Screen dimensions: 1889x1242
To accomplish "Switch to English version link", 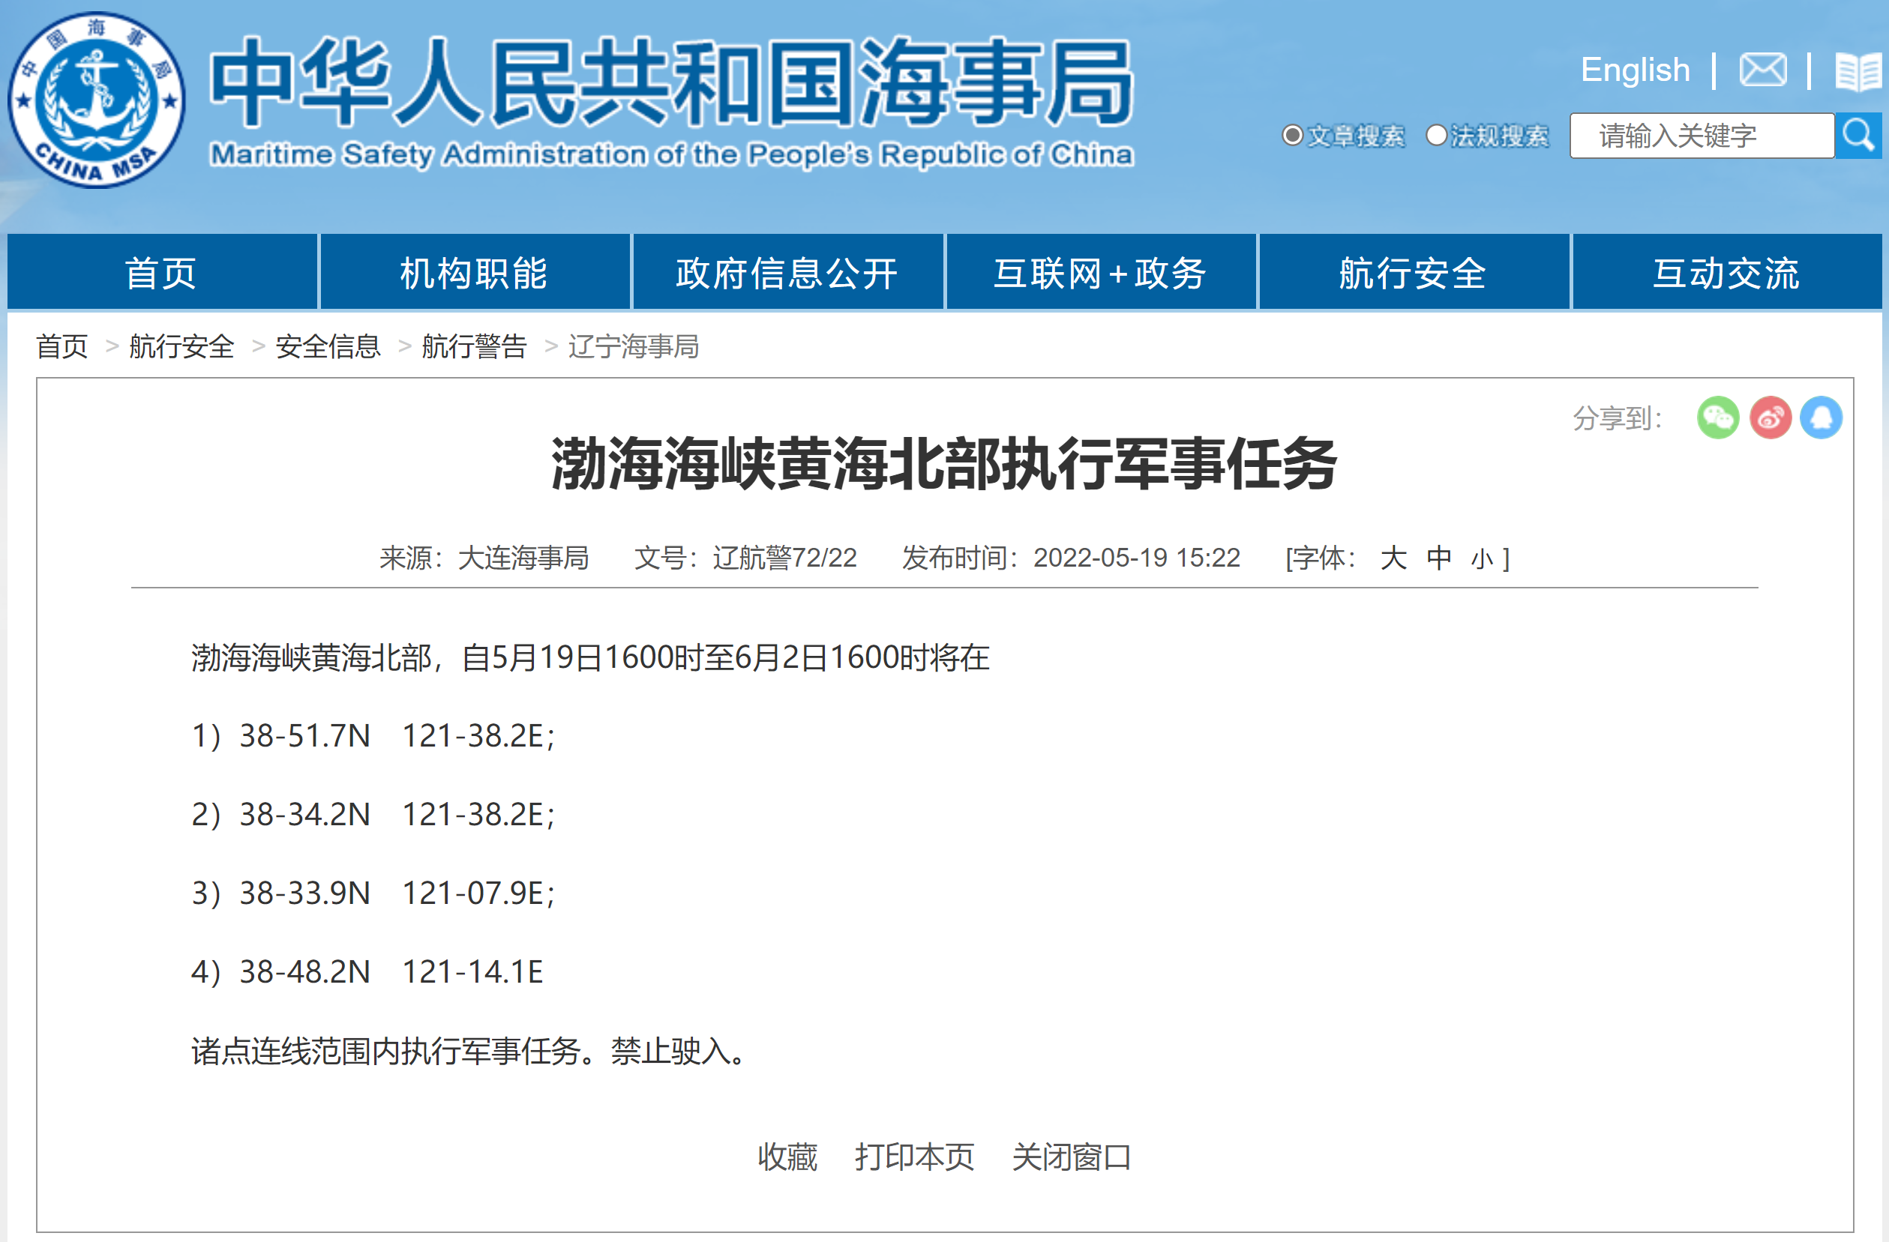I will click(1635, 70).
